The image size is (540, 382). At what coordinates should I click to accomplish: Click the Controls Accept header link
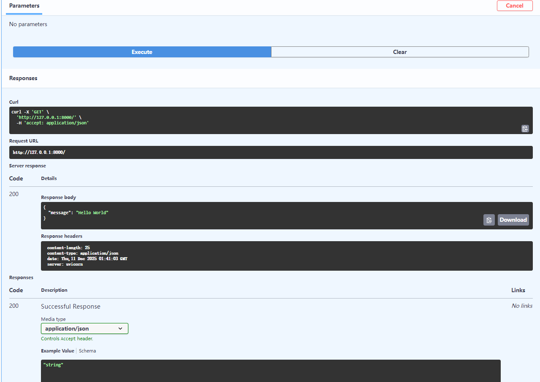67,339
